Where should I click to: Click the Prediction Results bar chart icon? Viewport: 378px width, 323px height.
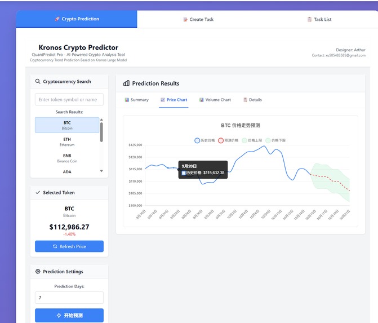[126, 83]
